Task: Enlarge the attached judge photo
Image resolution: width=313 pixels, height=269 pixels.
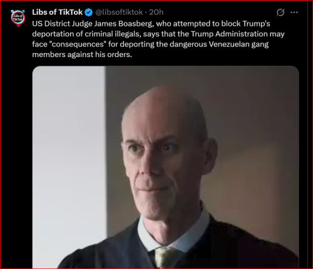Action: point(166,167)
